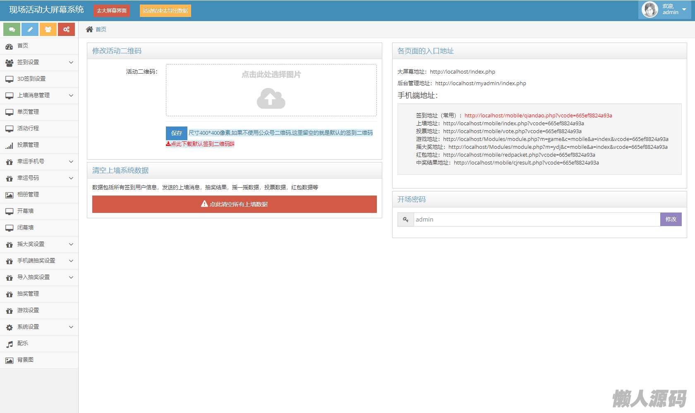The width and height of the screenshot is (695, 413).
Task: Click the blue pencil edit icon button
Action: (x=30, y=29)
